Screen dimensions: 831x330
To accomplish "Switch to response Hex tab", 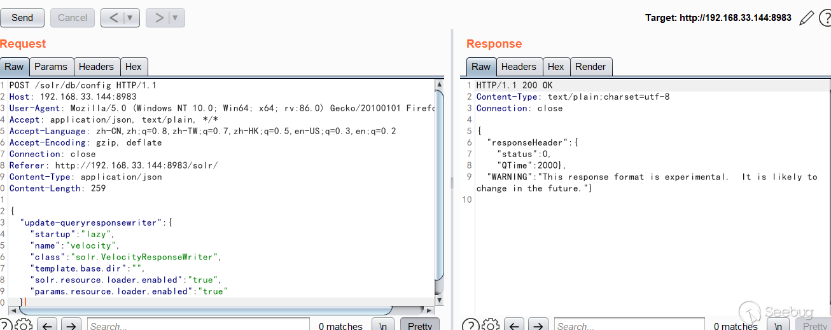I will click(x=555, y=67).
